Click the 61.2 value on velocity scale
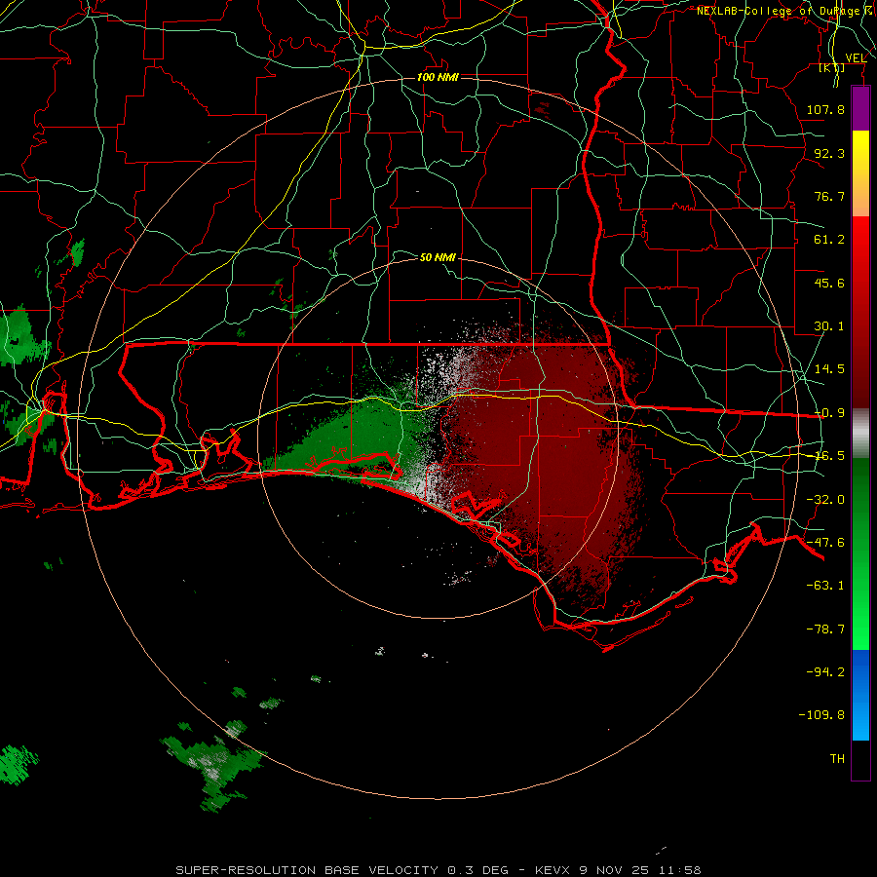The image size is (877, 877). click(829, 240)
